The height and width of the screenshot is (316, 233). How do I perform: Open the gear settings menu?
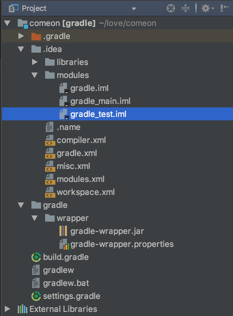208,8
